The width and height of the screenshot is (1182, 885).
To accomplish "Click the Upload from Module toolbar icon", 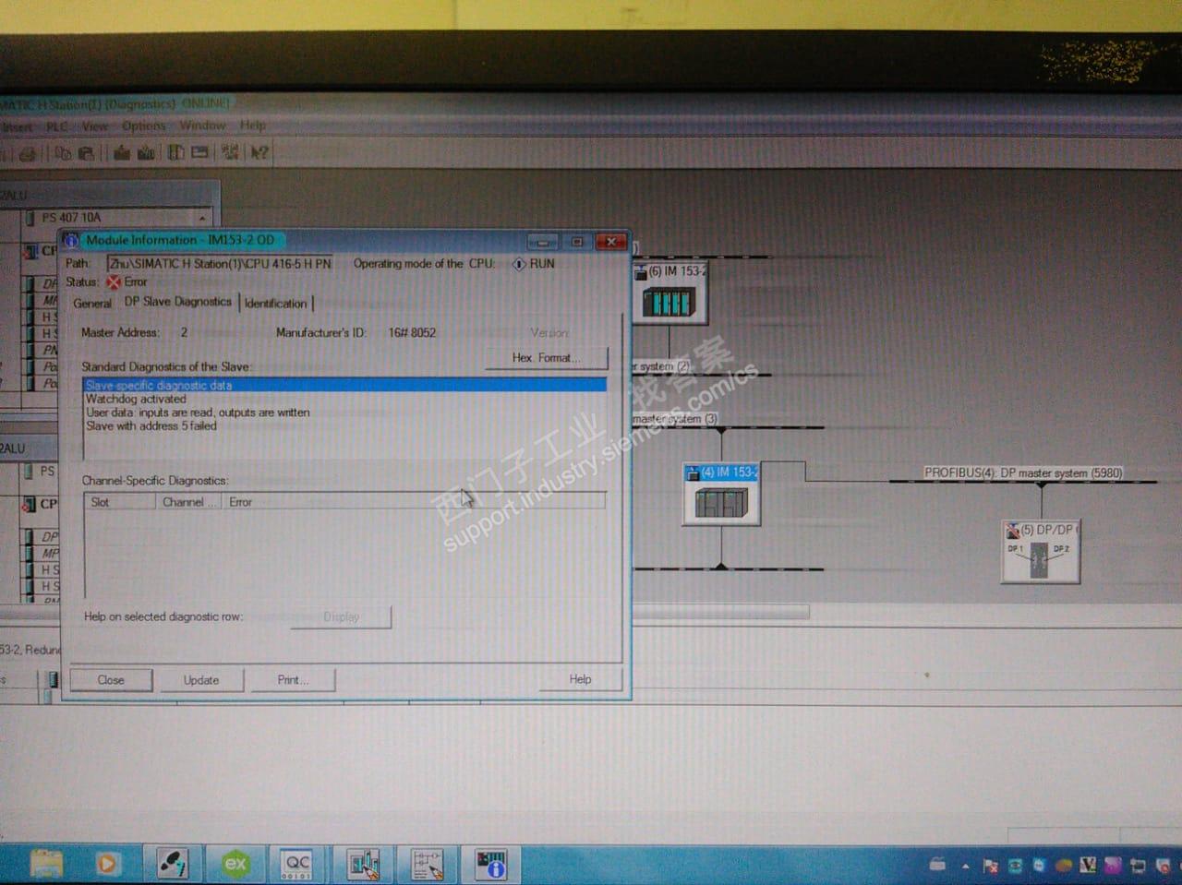I will click(x=146, y=153).
